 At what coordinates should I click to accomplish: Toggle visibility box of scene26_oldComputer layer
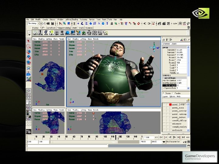pos(164,121)
